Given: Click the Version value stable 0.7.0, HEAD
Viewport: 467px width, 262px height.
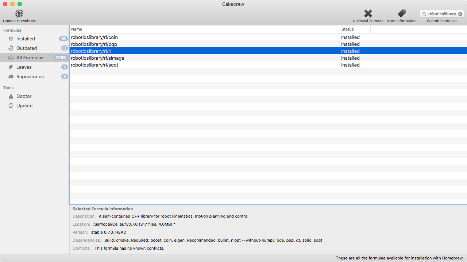Looking at the screenshot, I should [x=109, y=232].
